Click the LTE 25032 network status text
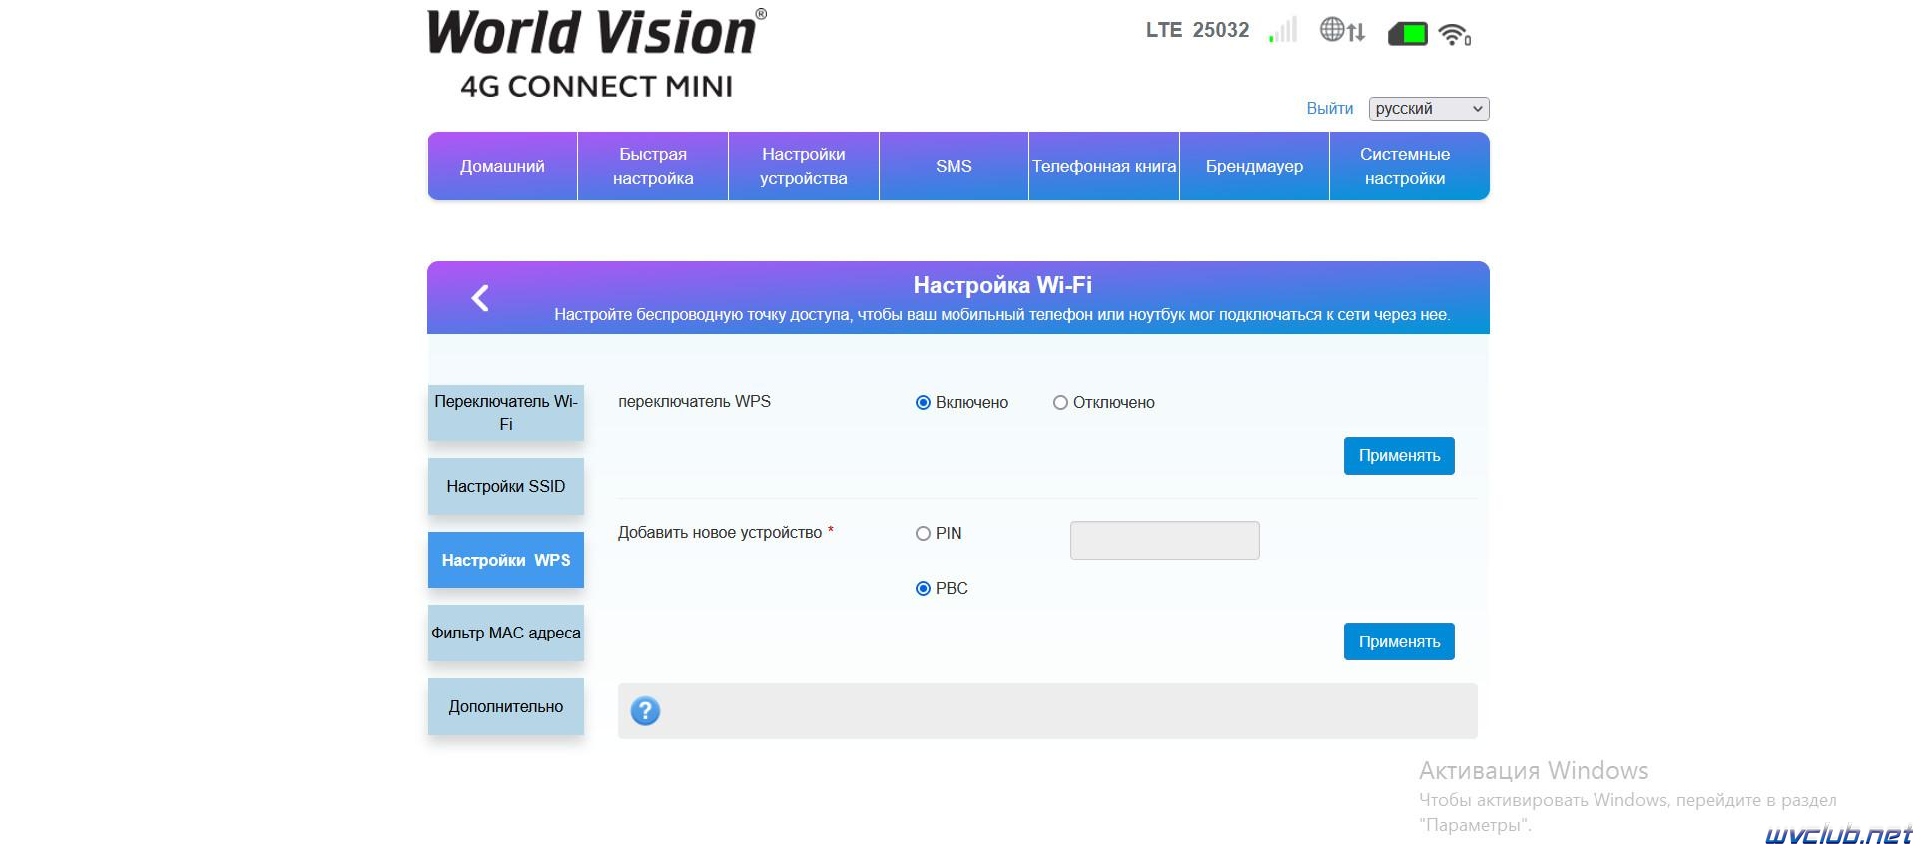Image resolution: width=1915 pixels, height=849 pixels. pos(1197,30)
